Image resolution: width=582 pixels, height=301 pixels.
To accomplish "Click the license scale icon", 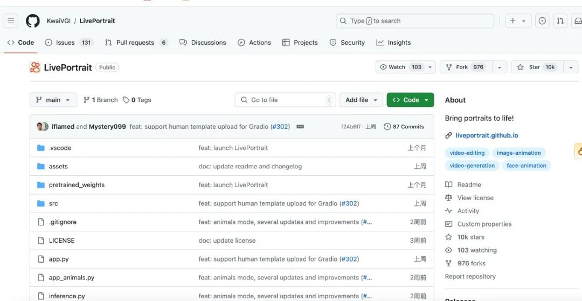I will coord(449,197).
